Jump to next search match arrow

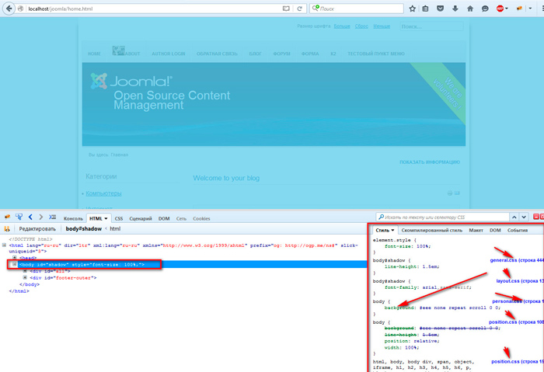tap(524, 217)
